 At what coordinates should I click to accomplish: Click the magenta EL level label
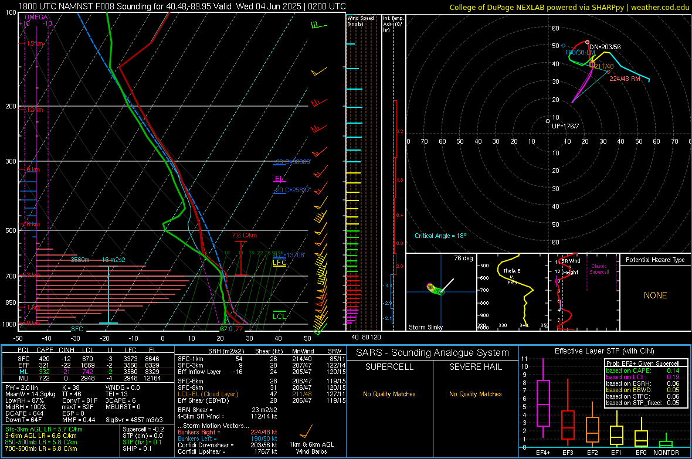coord(279,179)
